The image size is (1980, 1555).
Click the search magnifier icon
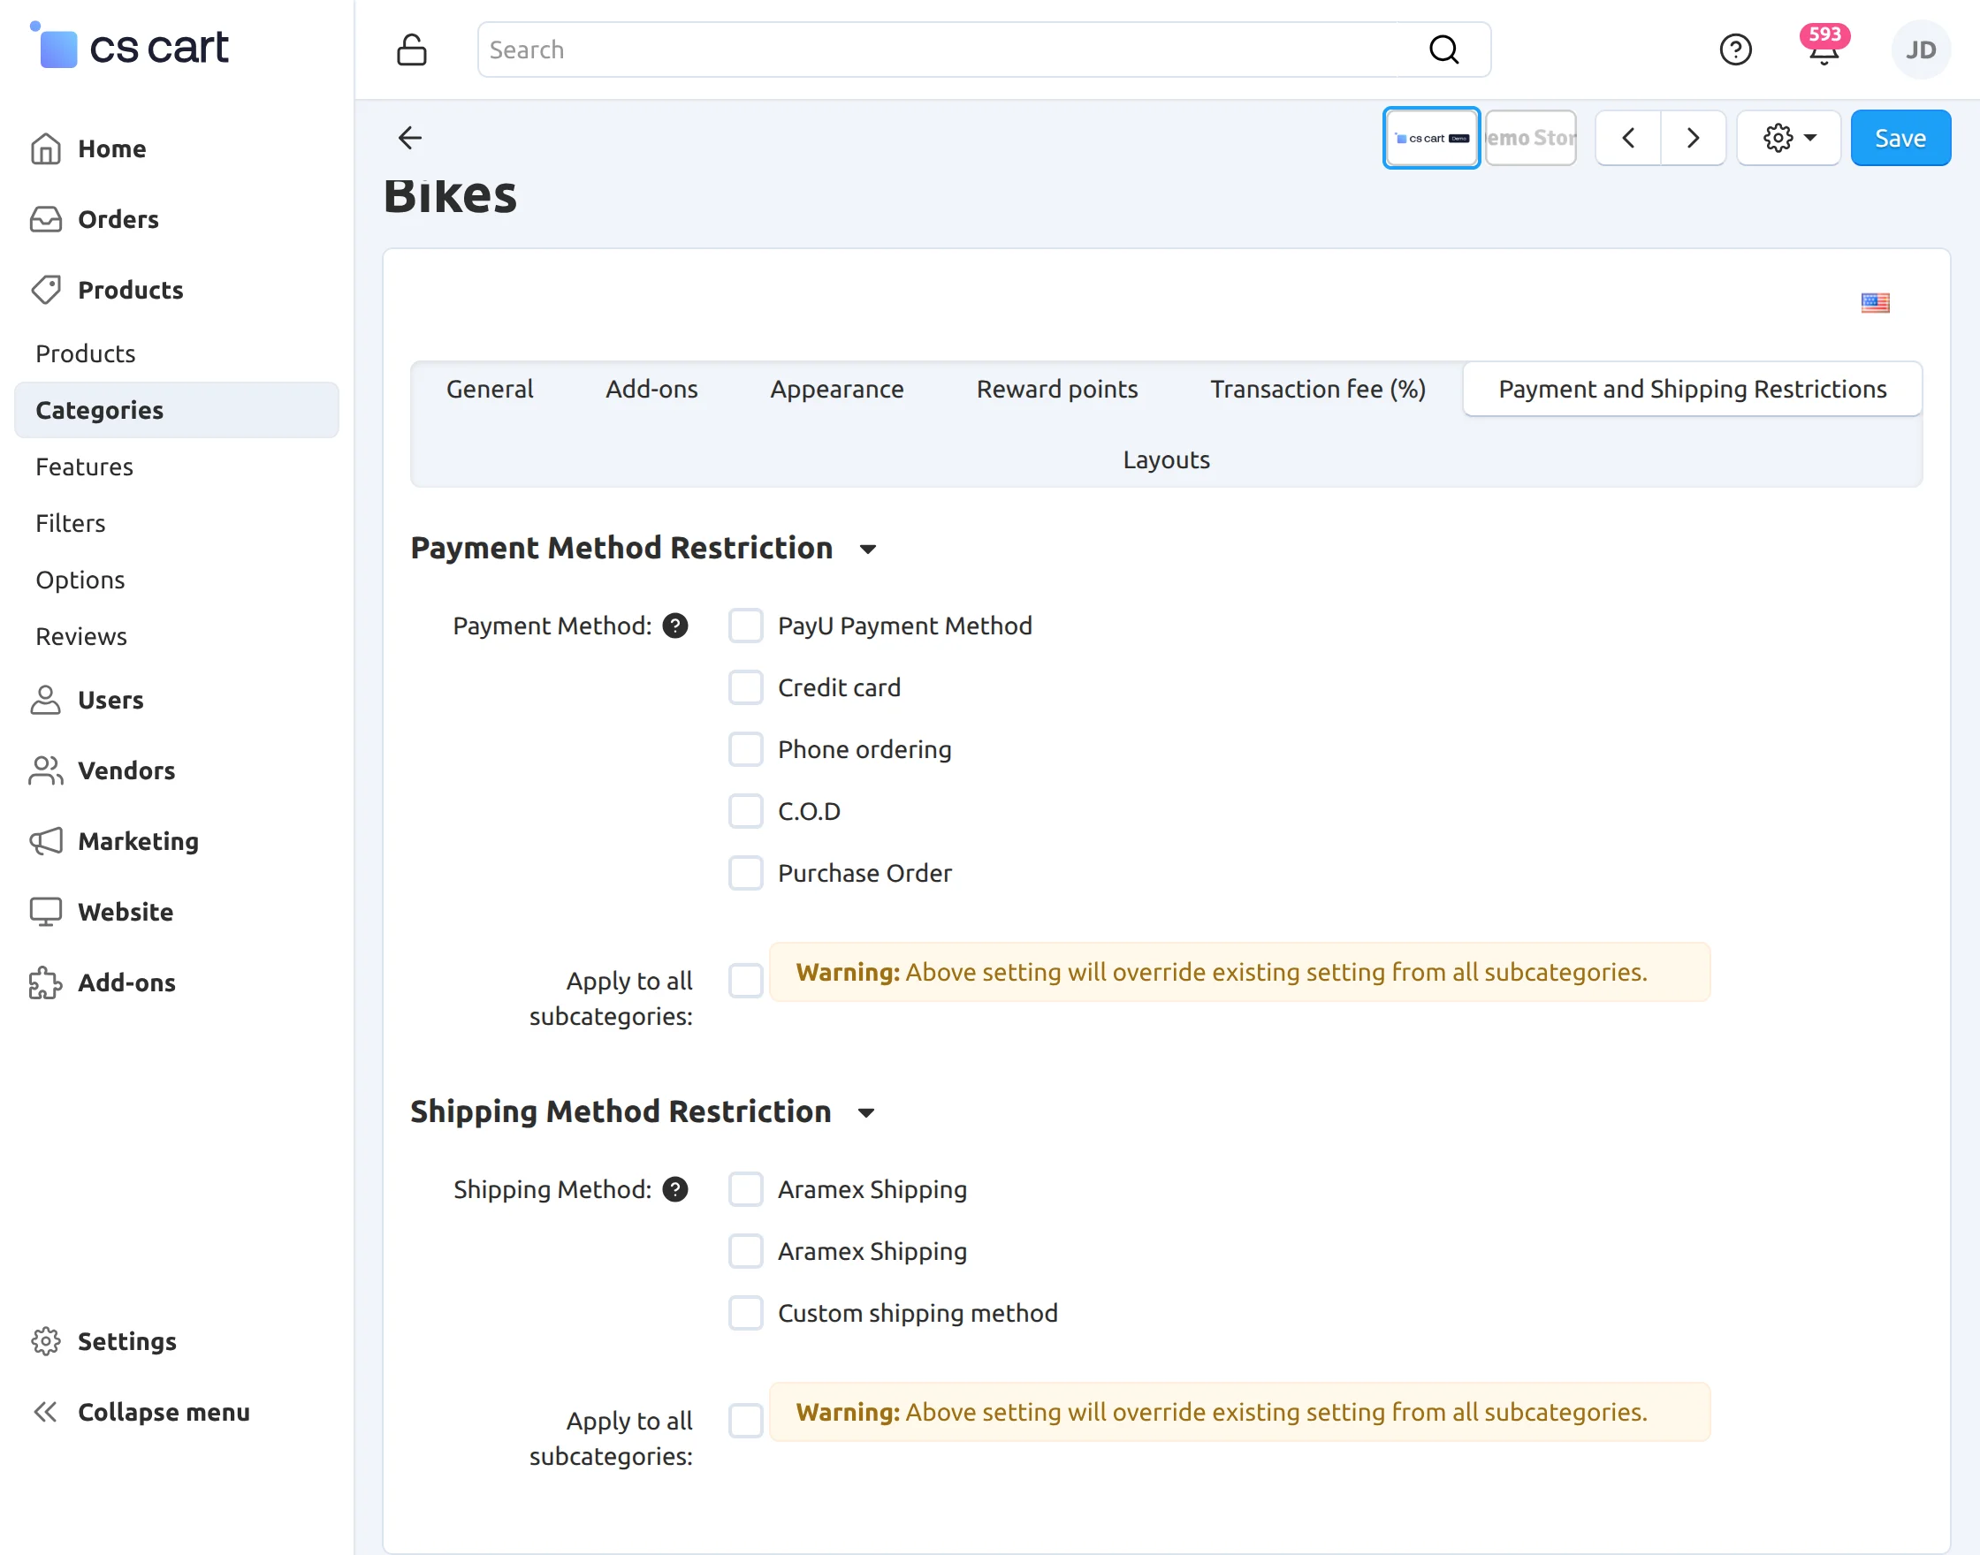(x=1443, y=49)
